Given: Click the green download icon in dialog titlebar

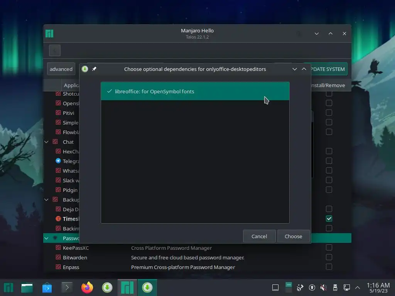Looking at the screenshot, I should 85,69.
